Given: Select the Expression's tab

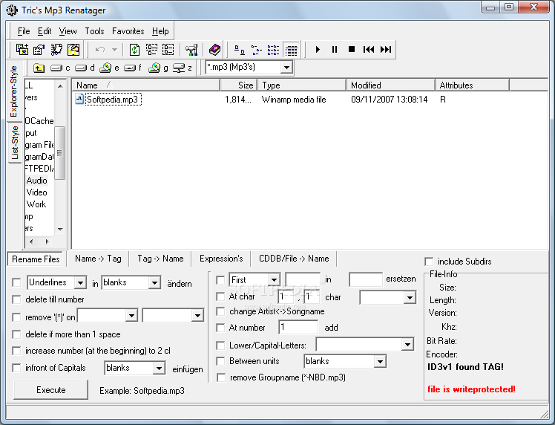Looking at the screenshot, I should (x=221, y=259).
